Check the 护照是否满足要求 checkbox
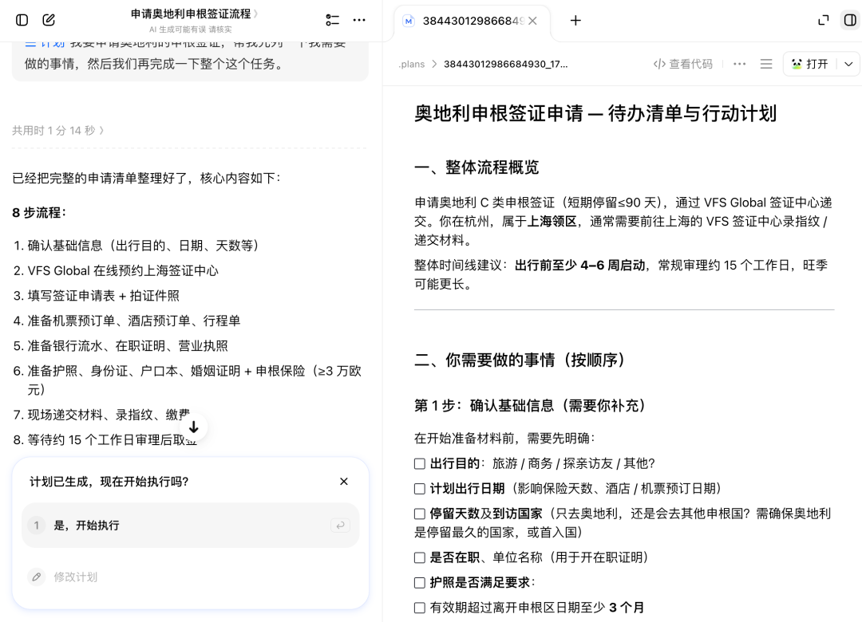 point(420,582)
